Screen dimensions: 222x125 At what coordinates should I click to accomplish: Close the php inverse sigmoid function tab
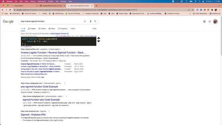click(92, 6)
